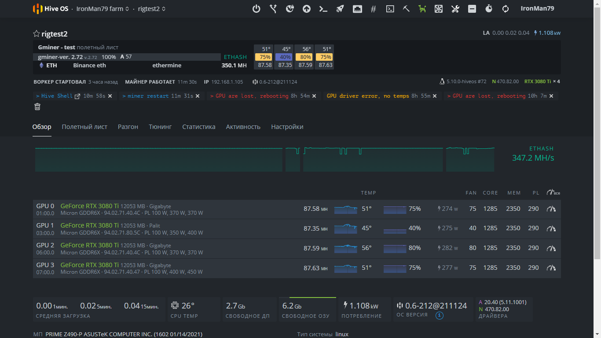Click the refresh icon in the top toolbar
Viewport: 601px width, 338px height.
505,9
